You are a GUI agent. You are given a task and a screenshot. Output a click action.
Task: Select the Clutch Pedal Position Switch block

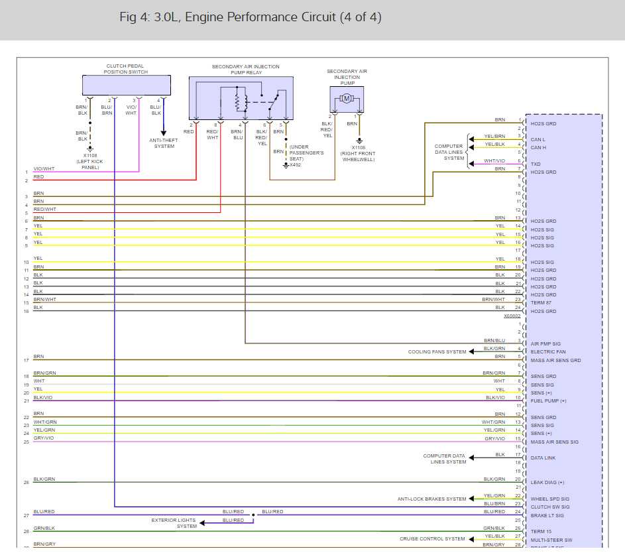click(126, 85)
